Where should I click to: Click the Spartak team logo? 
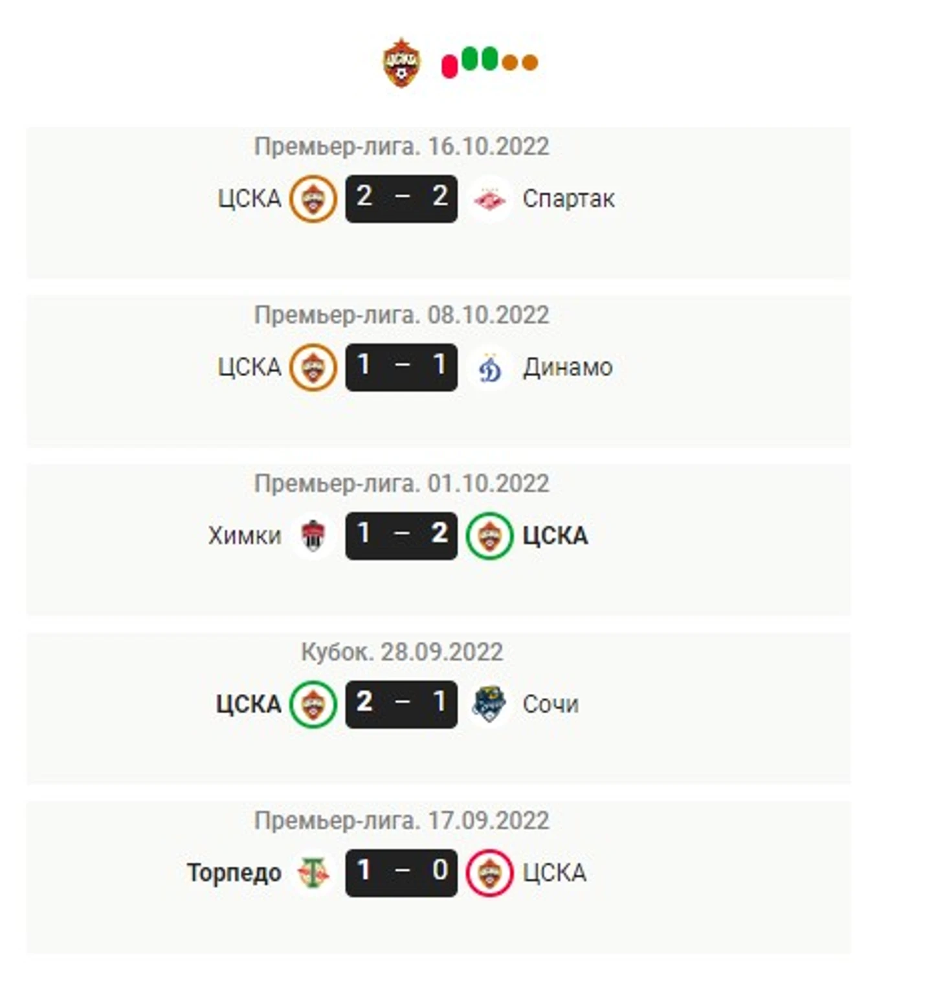coord(489,199)
